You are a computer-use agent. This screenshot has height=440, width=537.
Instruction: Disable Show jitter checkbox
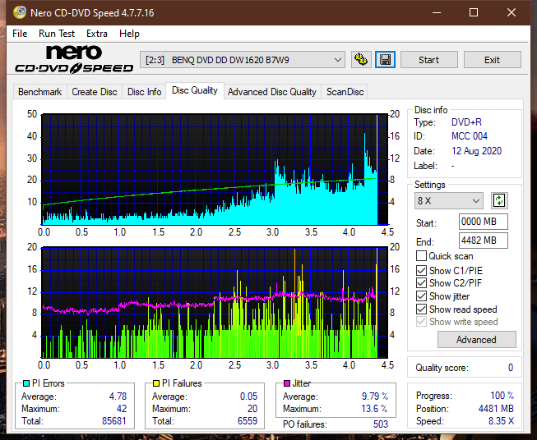[421, 296]
